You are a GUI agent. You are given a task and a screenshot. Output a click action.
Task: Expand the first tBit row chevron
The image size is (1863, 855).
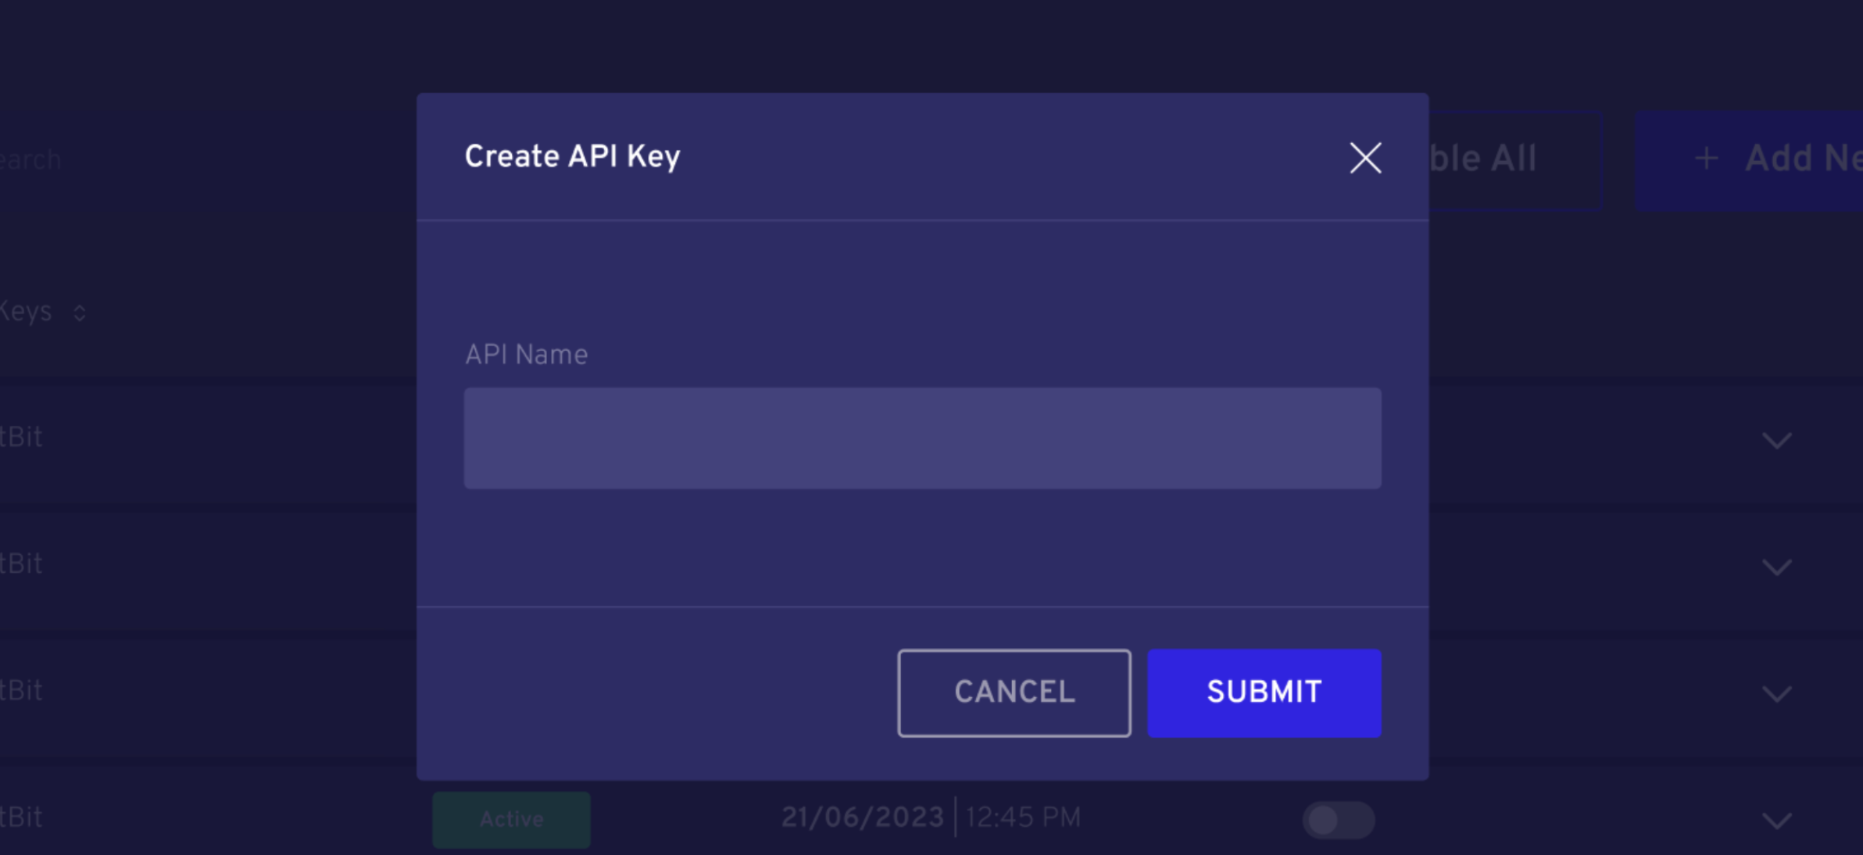(x=1776, y=440)
